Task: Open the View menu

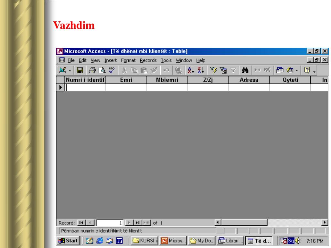Action: (x=95, y=60)
